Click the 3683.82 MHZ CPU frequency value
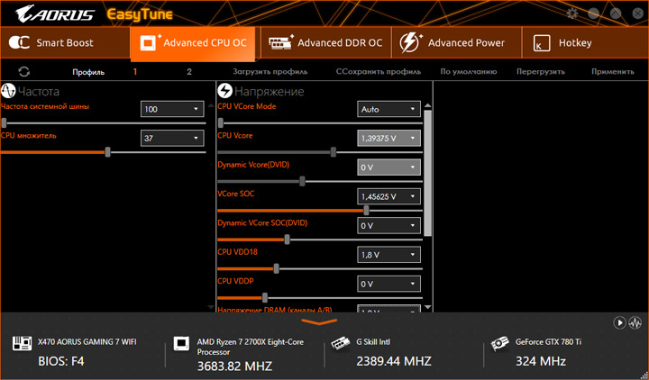The height and width of the screenshot is (380, 649). pyautogui.click(x=234, y=366)
